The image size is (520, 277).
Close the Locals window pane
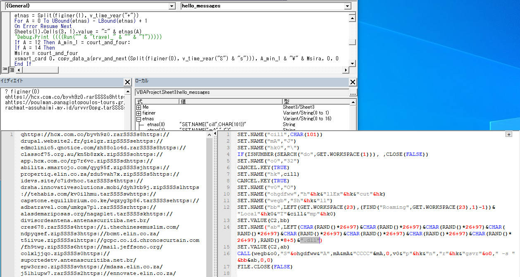tap(353, 82)
